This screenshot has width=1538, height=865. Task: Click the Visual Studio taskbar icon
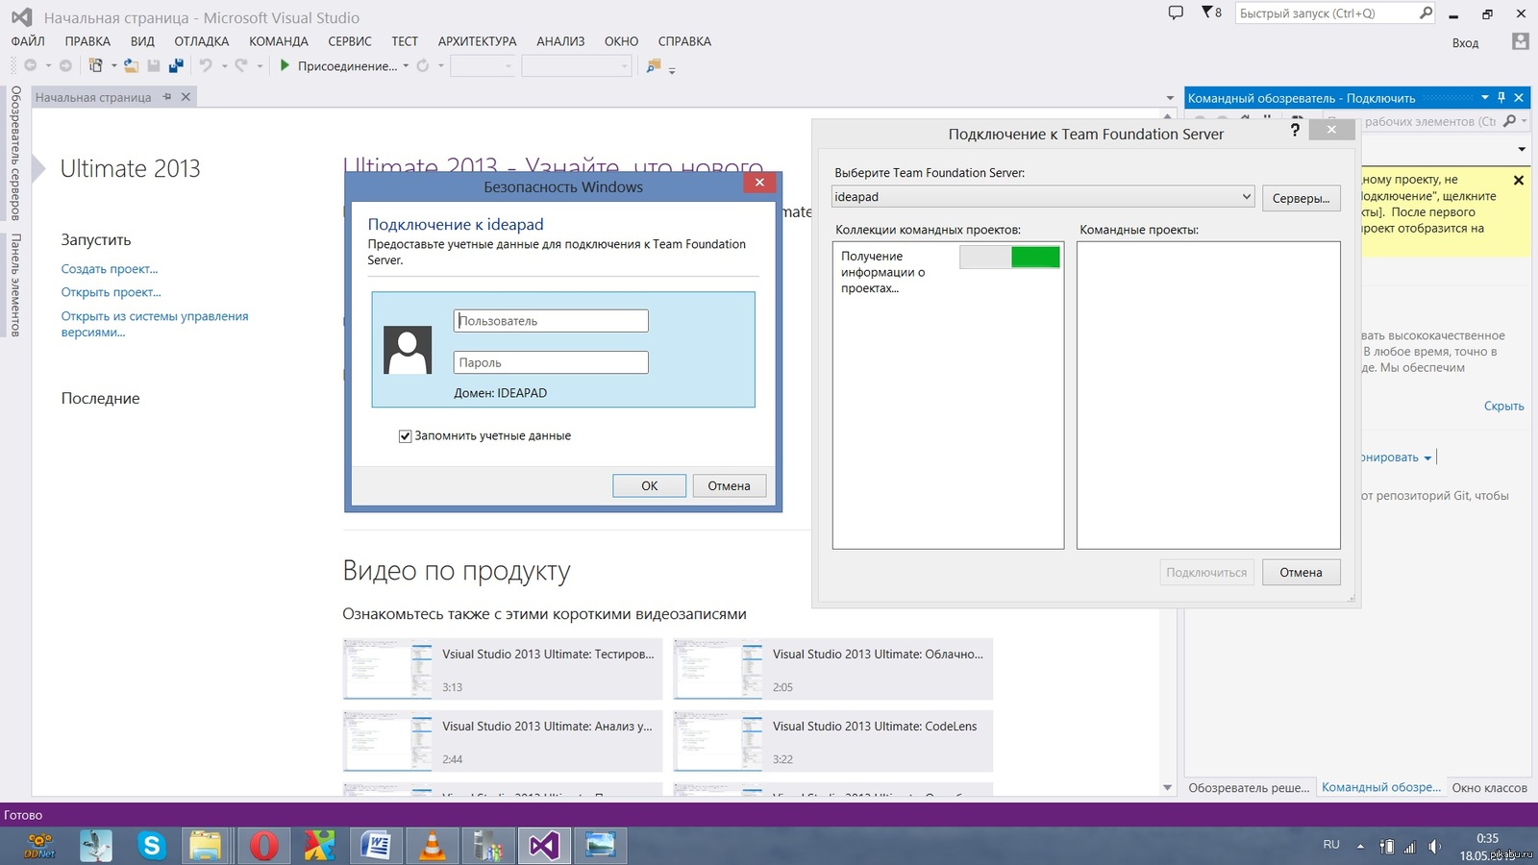click(x=543, y=846)
